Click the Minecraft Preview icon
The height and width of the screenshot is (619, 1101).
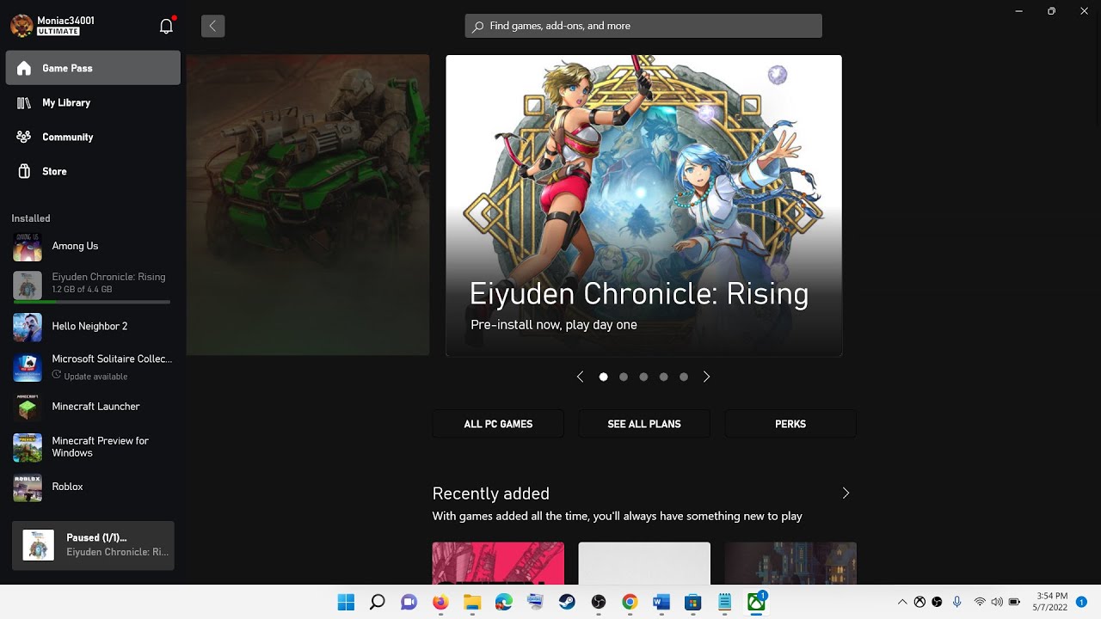28,447
